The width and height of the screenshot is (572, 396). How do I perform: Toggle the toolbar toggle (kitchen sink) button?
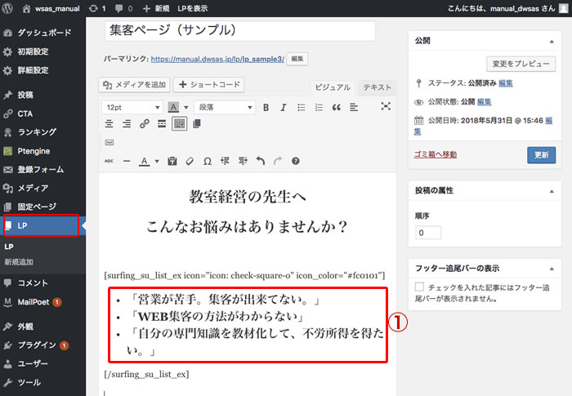point(179,124)
